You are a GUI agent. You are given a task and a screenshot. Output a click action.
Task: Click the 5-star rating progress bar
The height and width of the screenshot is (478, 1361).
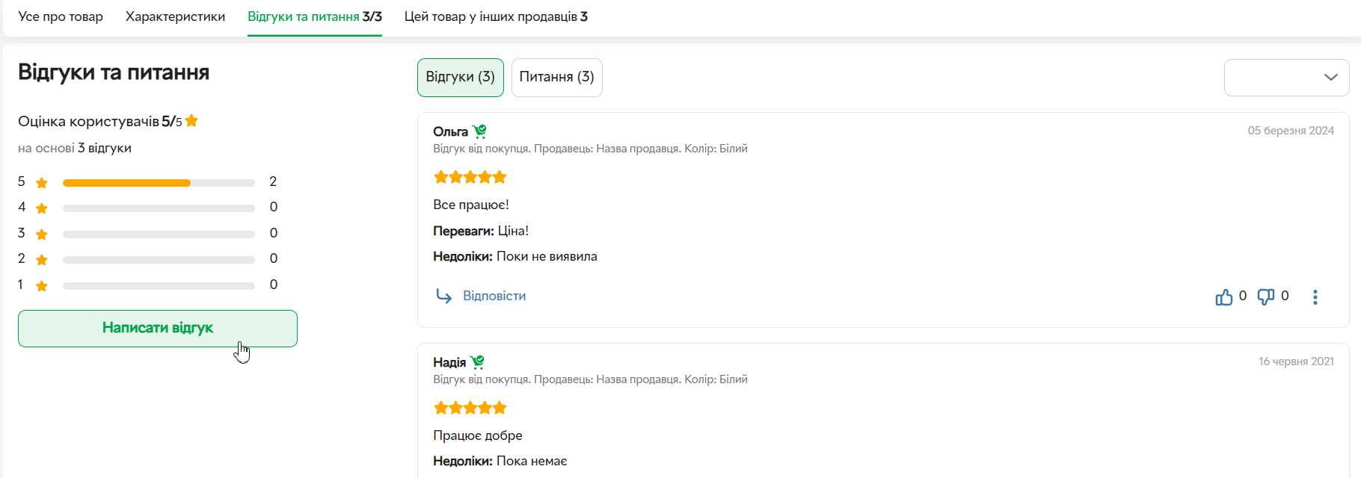click(x=159, y=183)
